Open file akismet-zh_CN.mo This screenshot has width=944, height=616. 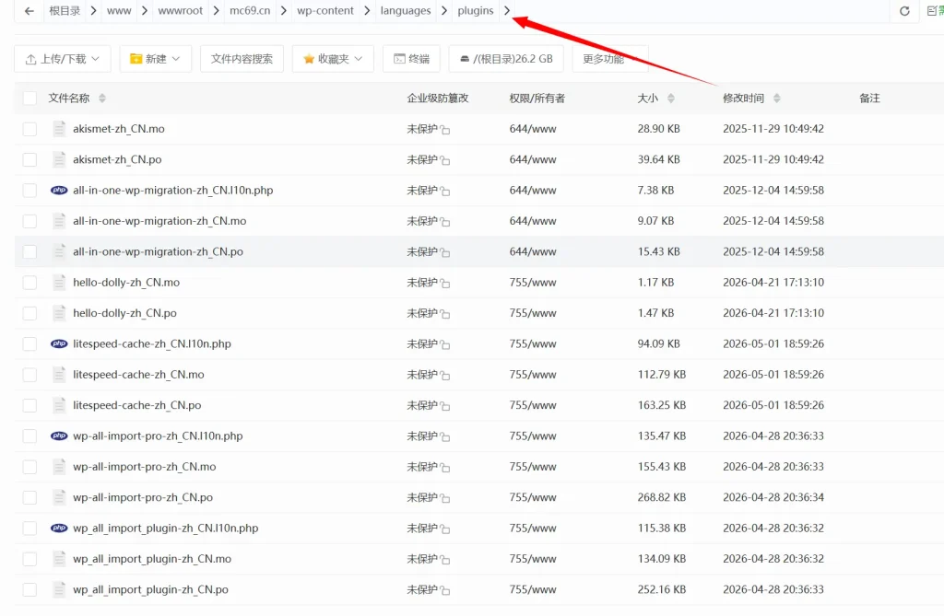tap(119, 129)
